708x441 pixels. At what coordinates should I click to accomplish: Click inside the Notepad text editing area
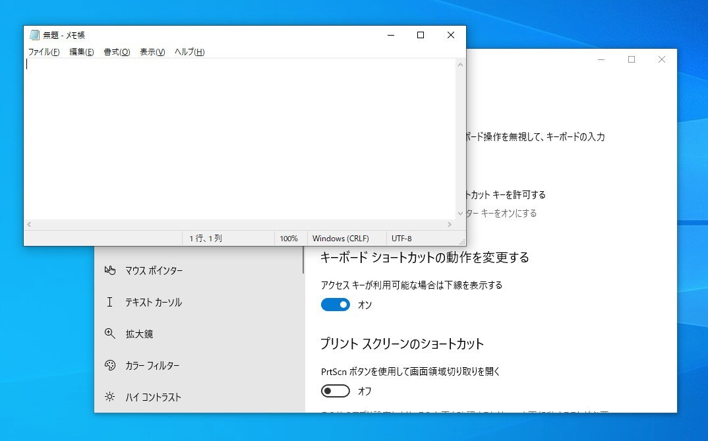239,139
